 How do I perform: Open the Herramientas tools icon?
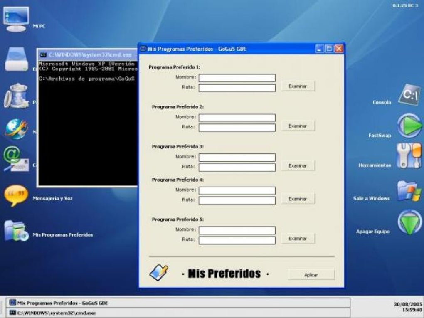[x=409, y=156]
